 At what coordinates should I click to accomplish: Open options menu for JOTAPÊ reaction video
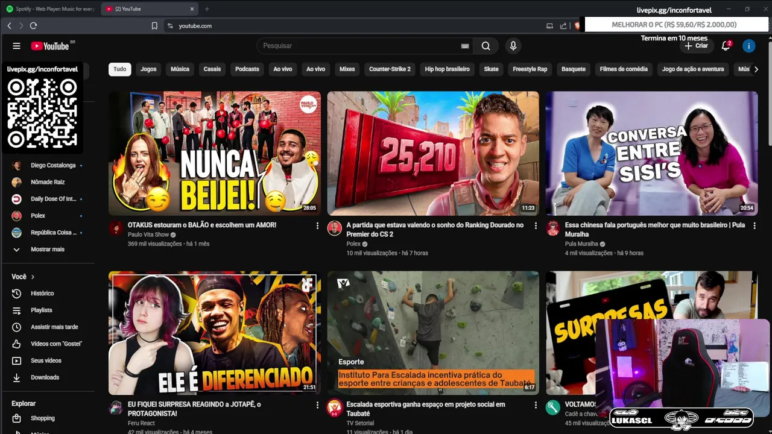click(317, 405)
